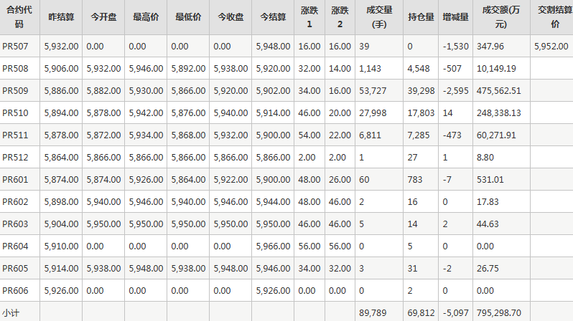Click PR507 settlement value 5,948.00
Viewport: 573px width, 321px height.
(x=273, y=47)
